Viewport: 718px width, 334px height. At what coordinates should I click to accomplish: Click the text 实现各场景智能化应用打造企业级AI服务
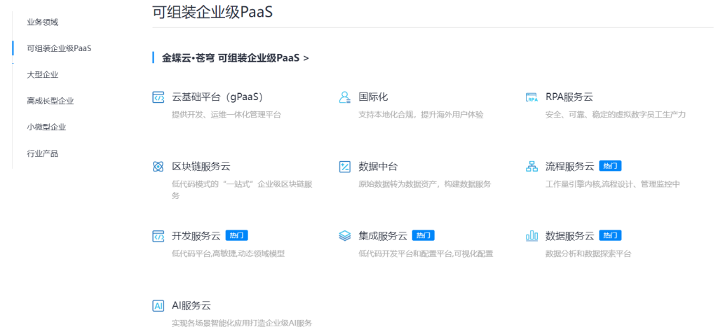[242, 323]
